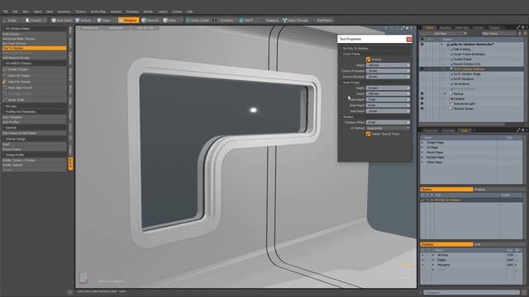
Task: Toggle visibility of Texture Group
Action: (x=422, y=108)
